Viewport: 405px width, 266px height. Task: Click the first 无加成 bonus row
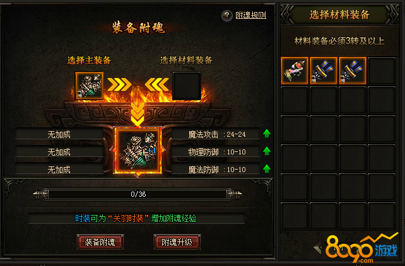(x=59, y=134)
